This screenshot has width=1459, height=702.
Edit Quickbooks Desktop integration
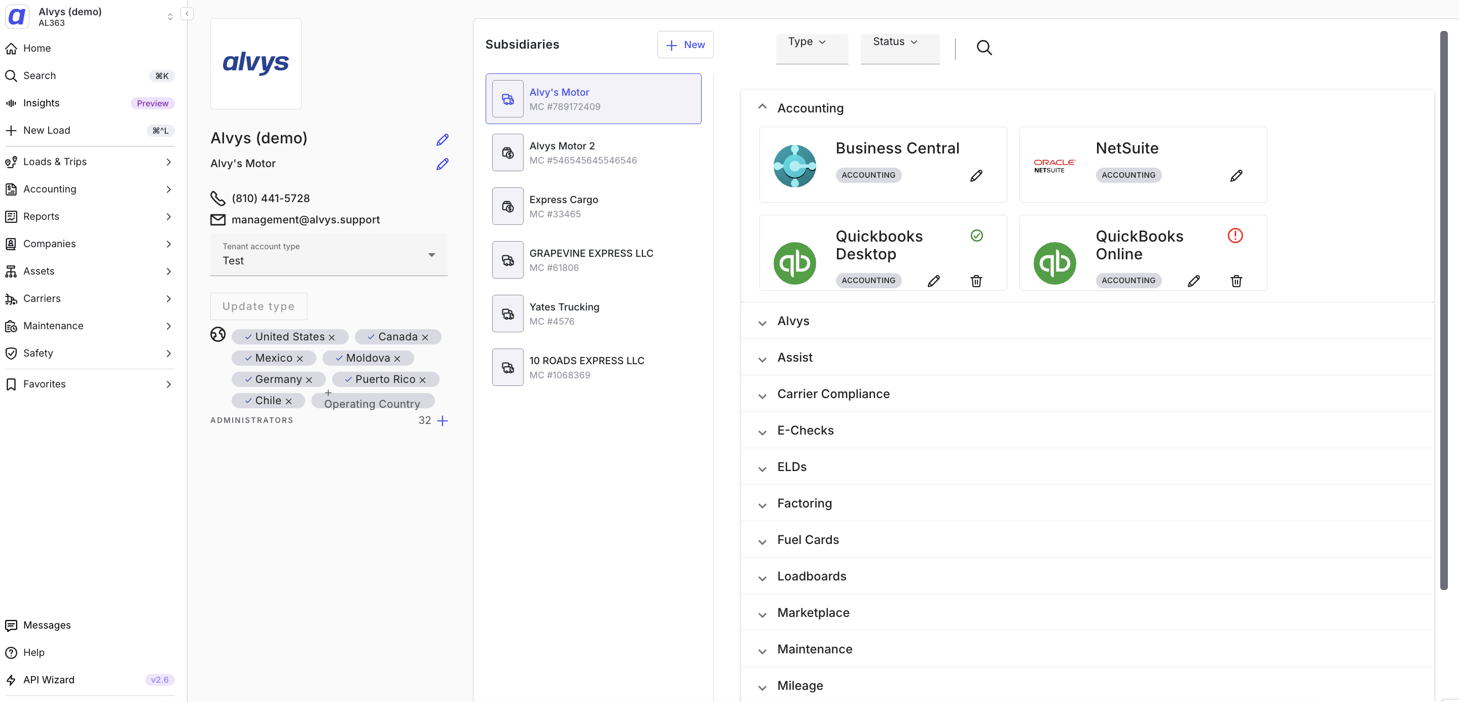933,281
